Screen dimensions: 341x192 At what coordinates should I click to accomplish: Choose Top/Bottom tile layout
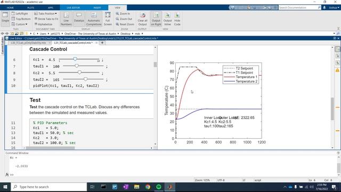click(x=21, y=19)
